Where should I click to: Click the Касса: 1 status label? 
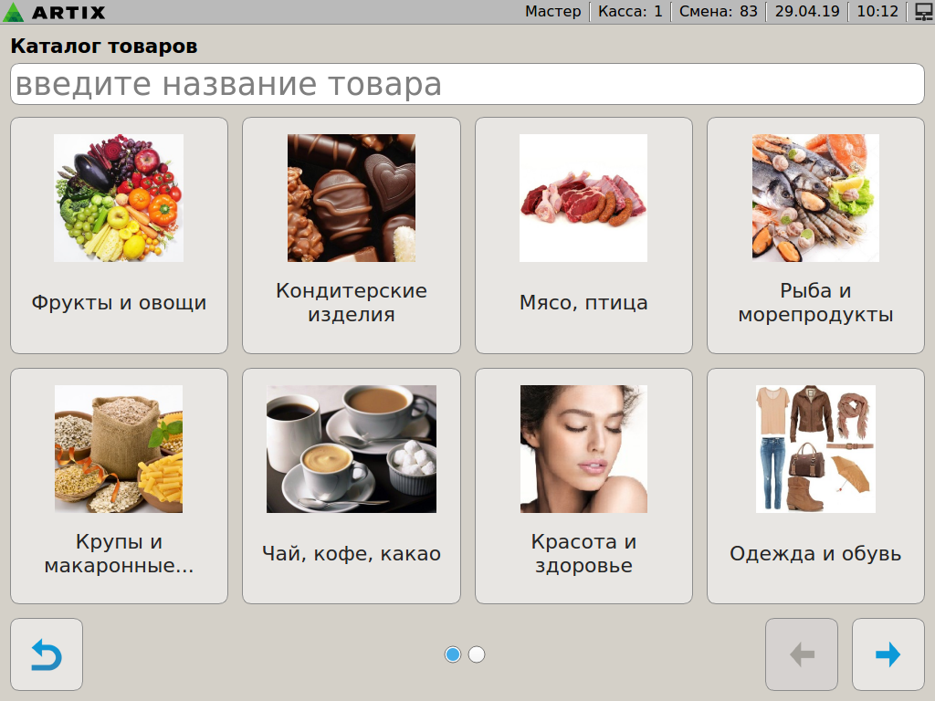tap(630, 12)
